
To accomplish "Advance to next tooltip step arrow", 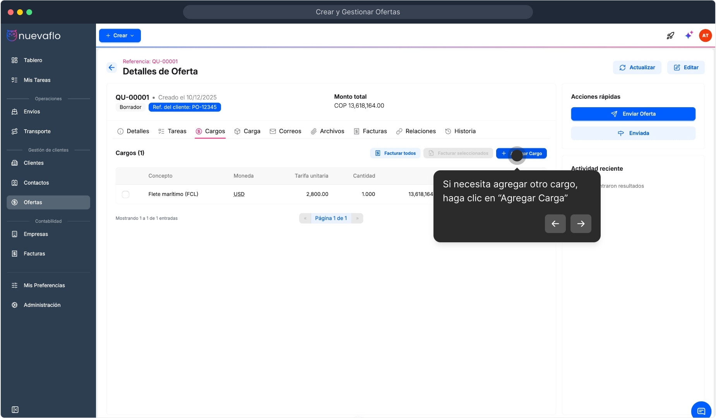I will click(581, 224).
